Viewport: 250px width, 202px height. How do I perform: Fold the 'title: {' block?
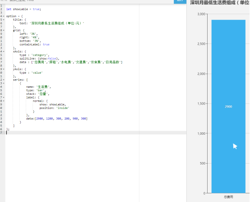(x=4, y=19)
